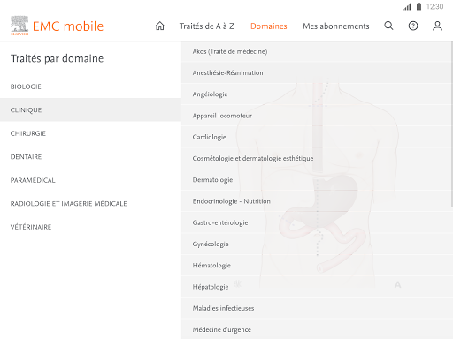Go to the home icon
Image resolution: width=453 pixels, height=339 pixels.
pyautogui.click(x=160, y=26)
